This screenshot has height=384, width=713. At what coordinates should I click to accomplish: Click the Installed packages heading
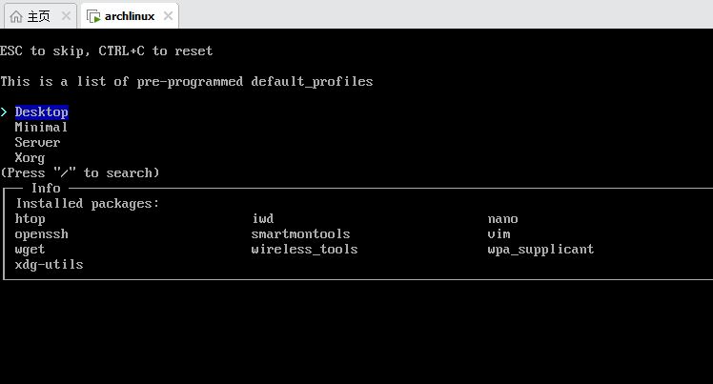(88, 204)
